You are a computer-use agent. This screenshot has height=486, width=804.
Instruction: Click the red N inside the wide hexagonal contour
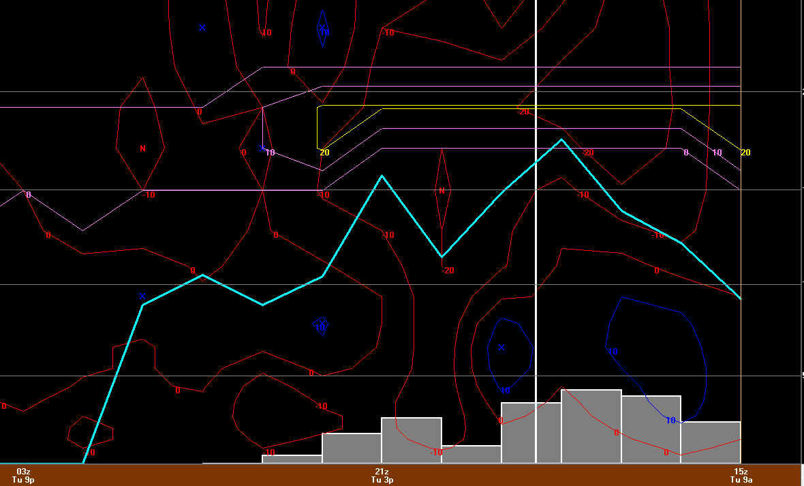(x=142, y=149)
